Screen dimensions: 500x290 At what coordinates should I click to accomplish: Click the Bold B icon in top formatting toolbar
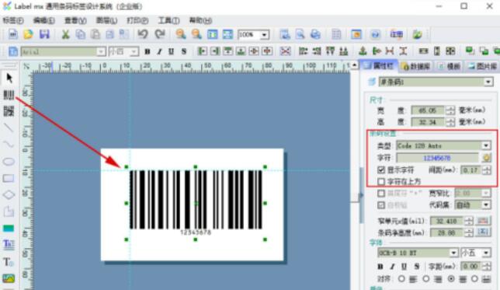(148, 51)
